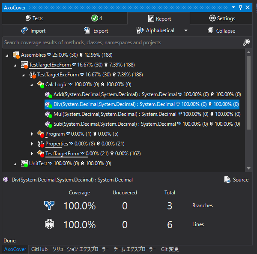Click the Export clipboard icon
The image size is (257, 254).
pos(87,30)
